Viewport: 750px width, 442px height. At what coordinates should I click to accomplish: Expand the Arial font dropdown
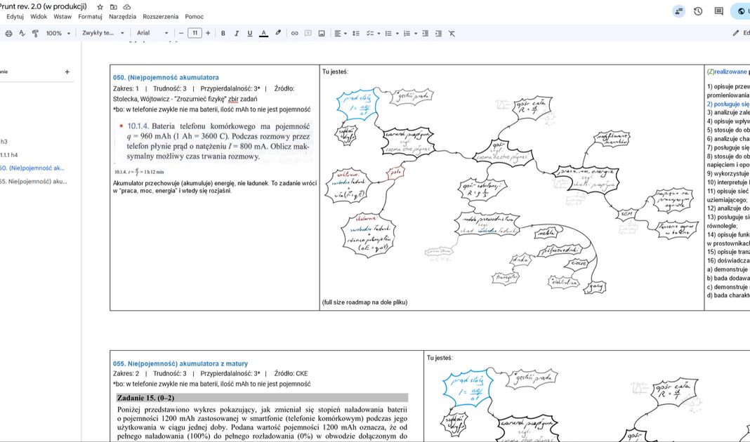pos(152,33)
